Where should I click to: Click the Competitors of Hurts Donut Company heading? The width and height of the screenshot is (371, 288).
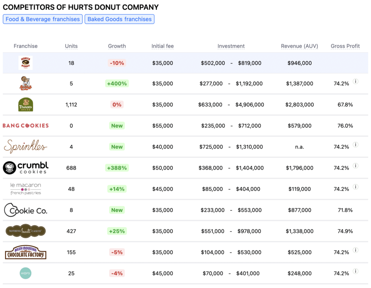(81, 7)
